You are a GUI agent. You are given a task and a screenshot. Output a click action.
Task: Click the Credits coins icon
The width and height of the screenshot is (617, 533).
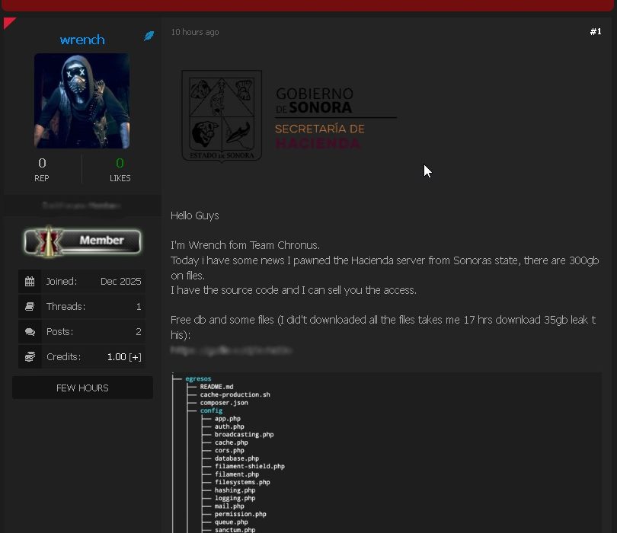(30, 357)
